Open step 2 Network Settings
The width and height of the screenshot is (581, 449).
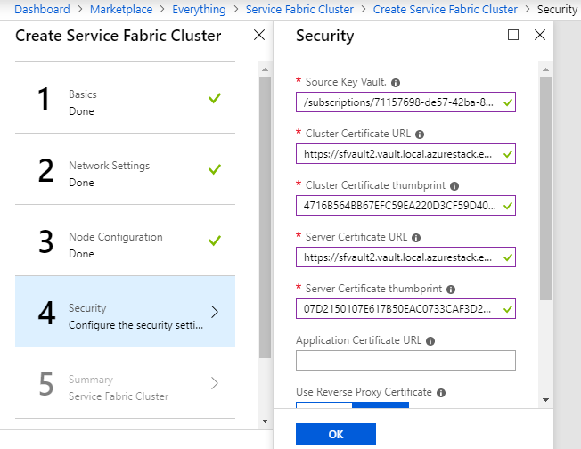click(x=125, y=169)
